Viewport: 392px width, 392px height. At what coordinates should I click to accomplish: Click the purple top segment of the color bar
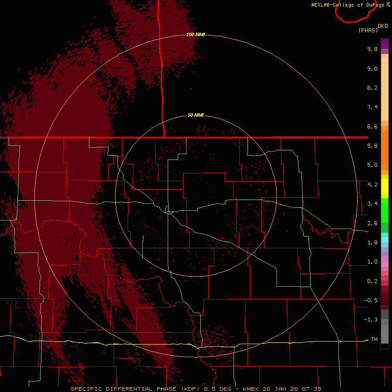pyautogui.click(x=385, y=44)
